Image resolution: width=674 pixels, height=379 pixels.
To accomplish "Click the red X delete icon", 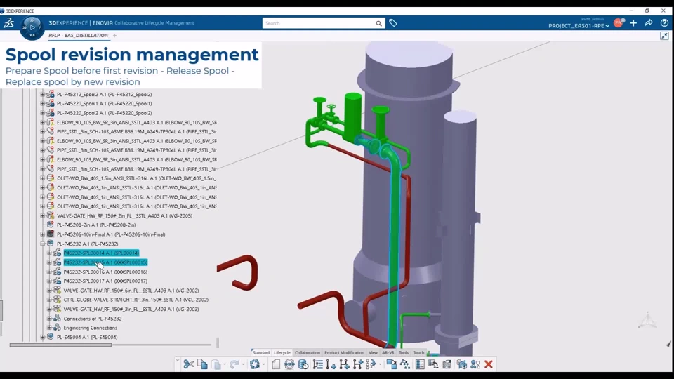I will tap(489, 364).
